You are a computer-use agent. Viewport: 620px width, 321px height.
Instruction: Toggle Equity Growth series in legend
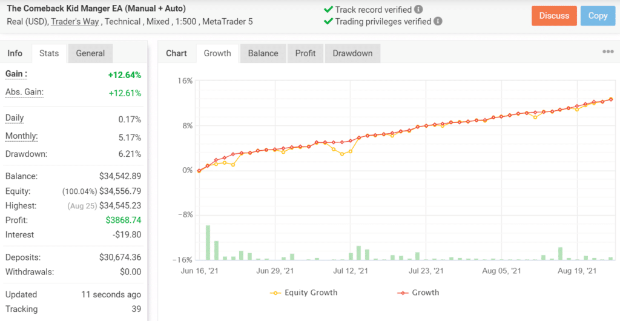point(303,293)
